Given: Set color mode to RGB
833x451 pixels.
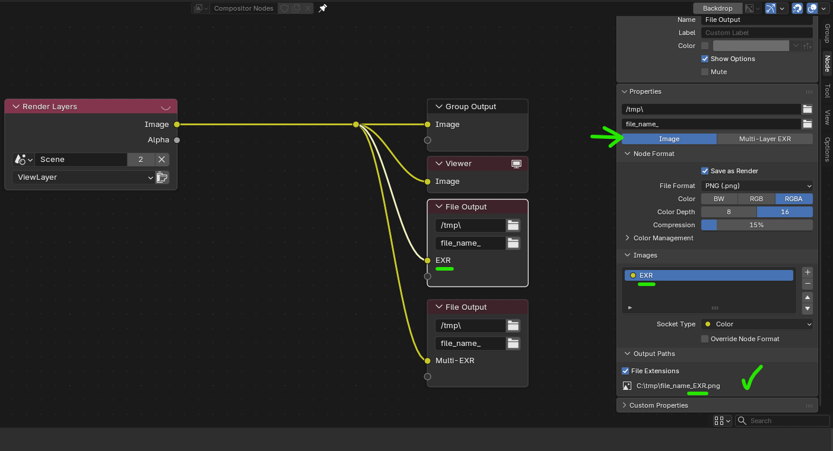Looking at the screenshot, I should click(756, 199).
